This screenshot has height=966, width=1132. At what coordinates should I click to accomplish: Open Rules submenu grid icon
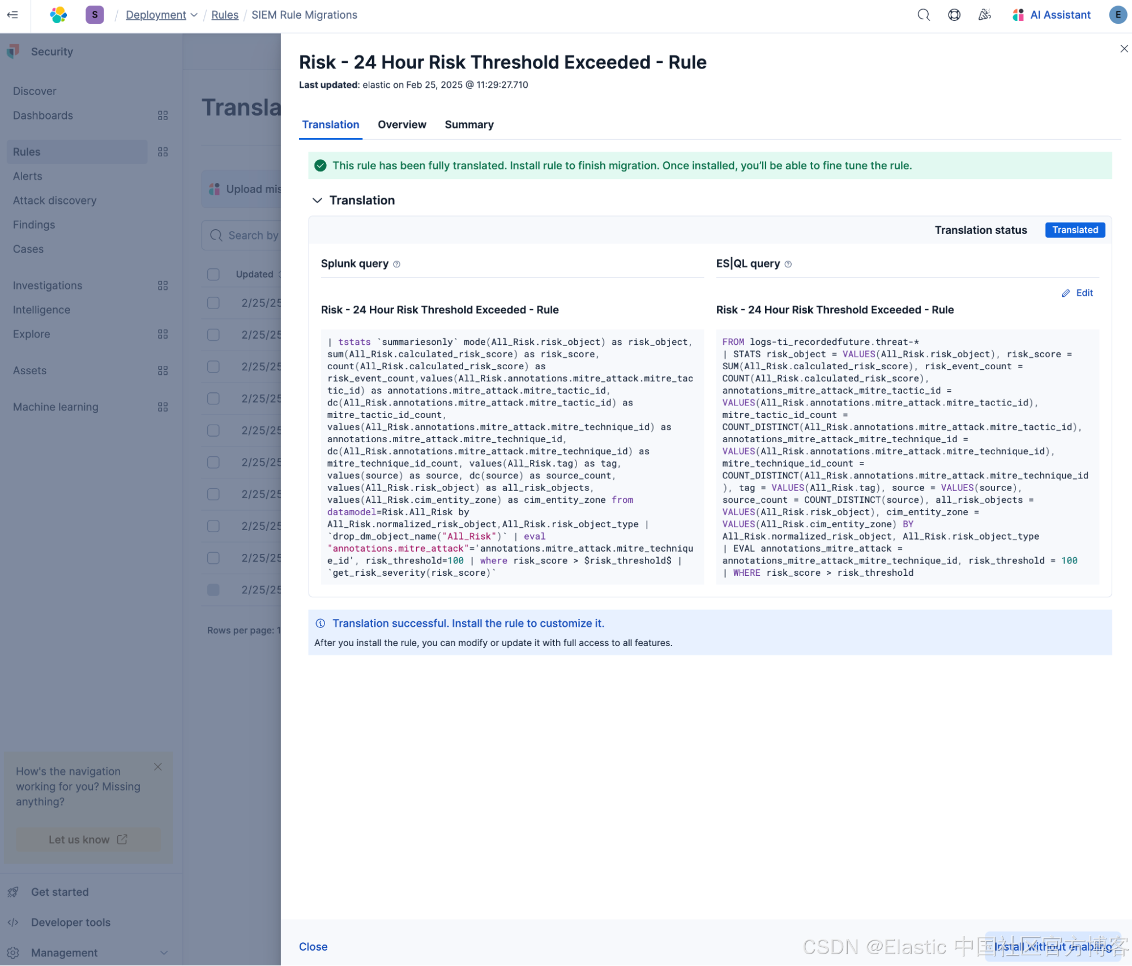pyautogui.click(x=163, y=152)
